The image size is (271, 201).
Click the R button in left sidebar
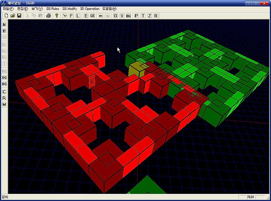pos(4,98)
